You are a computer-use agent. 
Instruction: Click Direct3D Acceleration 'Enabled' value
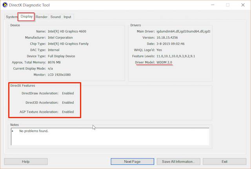pos(68,102)
